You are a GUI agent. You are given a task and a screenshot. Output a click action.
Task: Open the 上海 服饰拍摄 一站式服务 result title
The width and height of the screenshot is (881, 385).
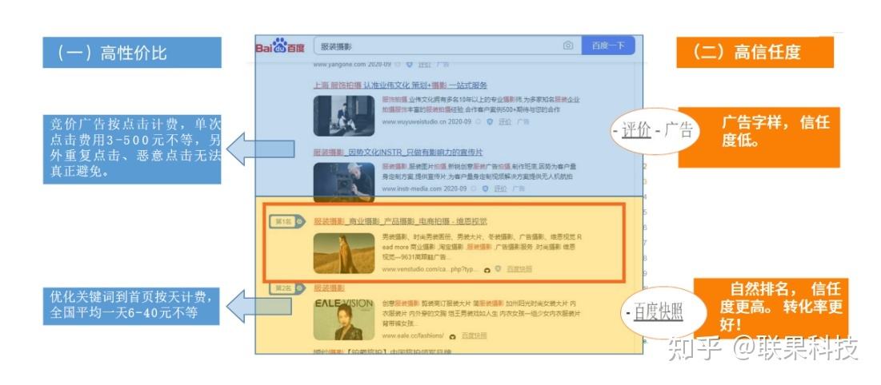pos(400,85)
